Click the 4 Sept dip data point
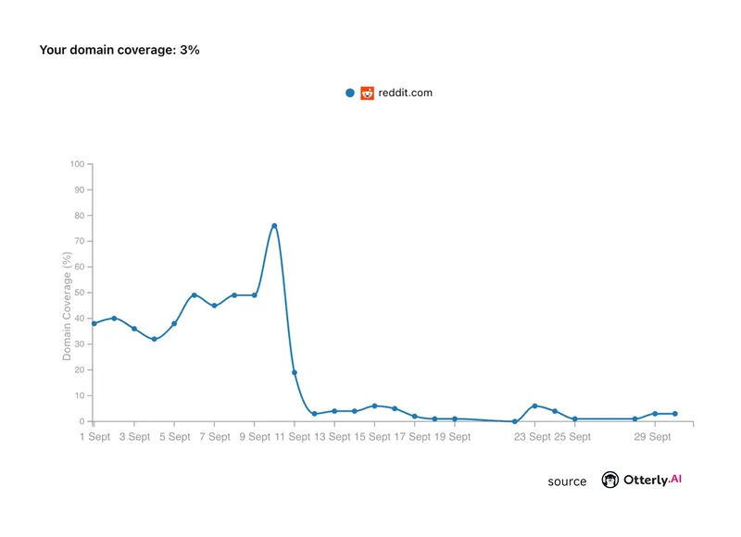Viewport: 741px width, 537px height. (x=154, y=339)
